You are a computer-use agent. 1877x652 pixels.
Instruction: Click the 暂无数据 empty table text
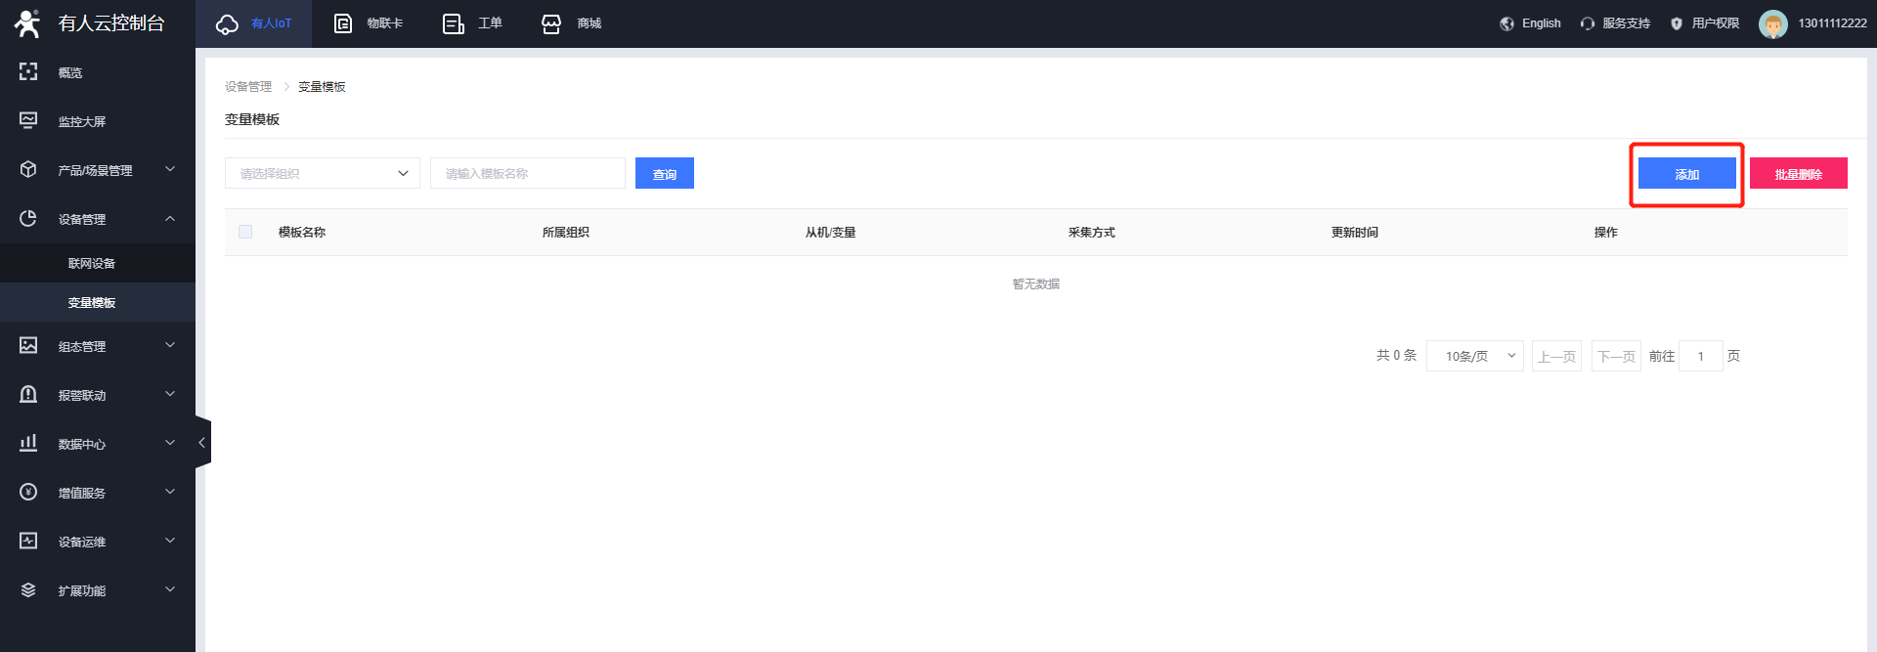1036,284
